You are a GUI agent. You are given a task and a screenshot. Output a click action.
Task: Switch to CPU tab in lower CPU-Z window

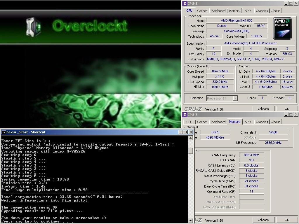click(189, 122)
